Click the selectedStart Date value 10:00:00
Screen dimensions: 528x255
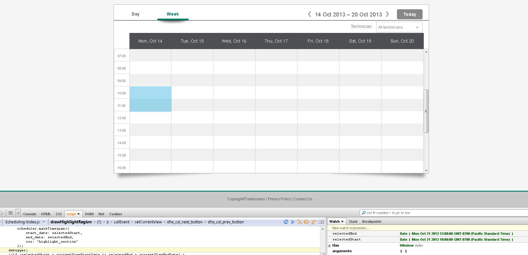pos(456,239)
